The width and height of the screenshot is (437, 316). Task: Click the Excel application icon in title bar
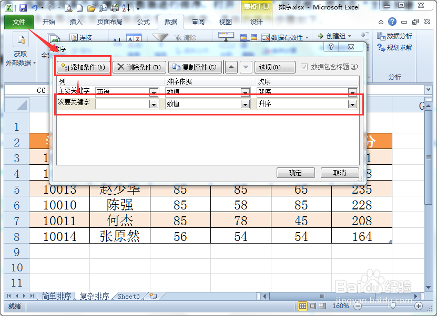(x=9, y=7)
